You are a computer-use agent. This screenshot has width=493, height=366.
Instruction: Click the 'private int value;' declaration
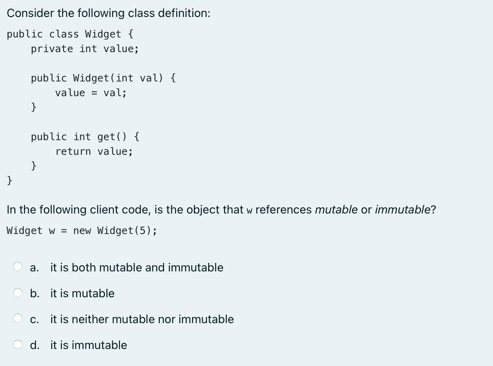coord(84,49)
